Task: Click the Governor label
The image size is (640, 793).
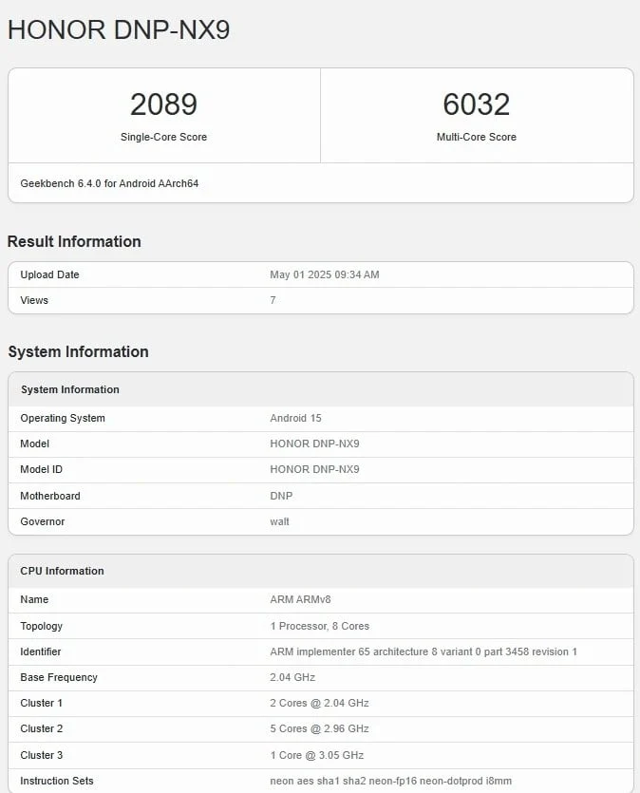Action: click(x=43, y=522)
